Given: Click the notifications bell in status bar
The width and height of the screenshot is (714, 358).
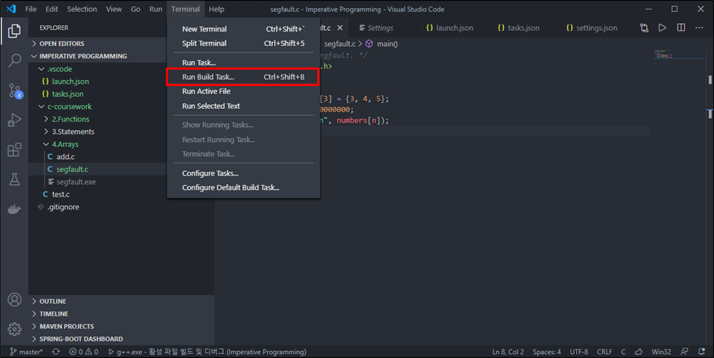Looking at the screenshot, I should pyautogui.click(x=701, y=352).
